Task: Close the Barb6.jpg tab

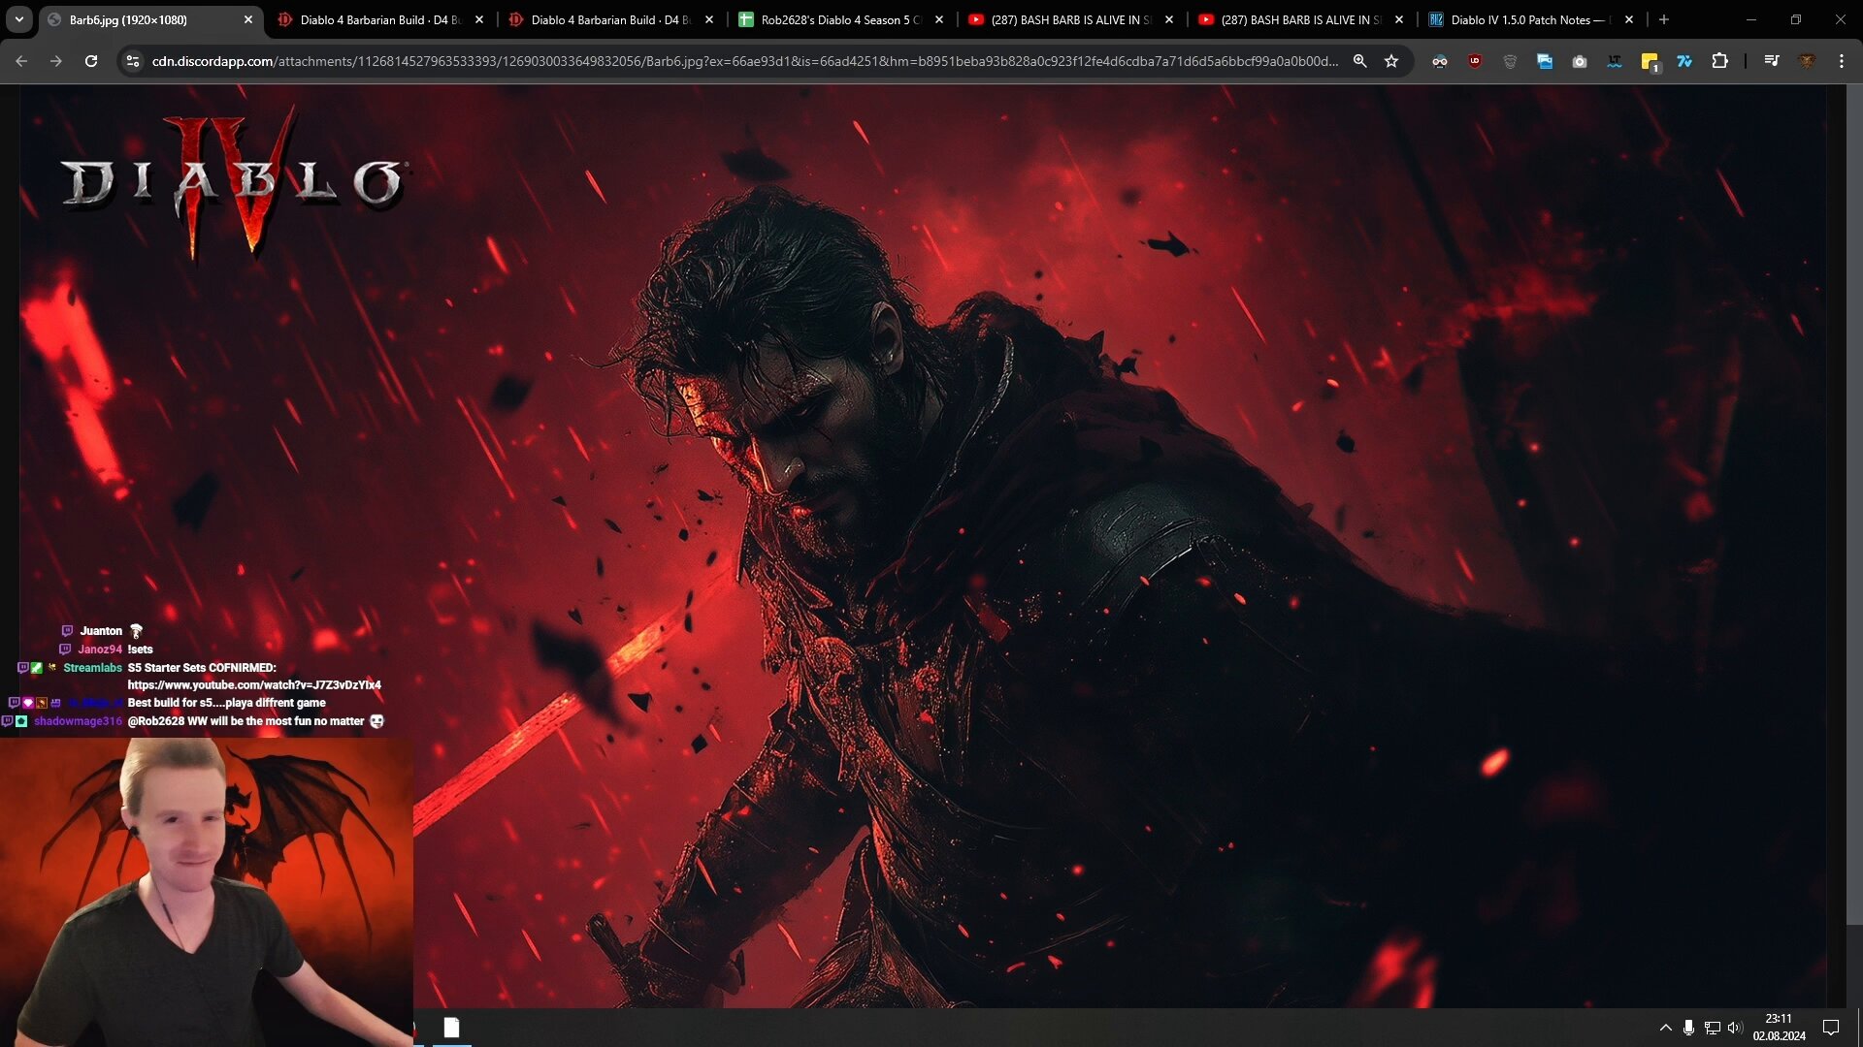Action: click(x=248, y=19)
